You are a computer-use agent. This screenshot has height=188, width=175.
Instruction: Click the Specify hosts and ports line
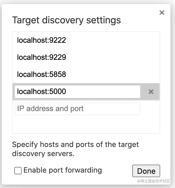(75, 144)
